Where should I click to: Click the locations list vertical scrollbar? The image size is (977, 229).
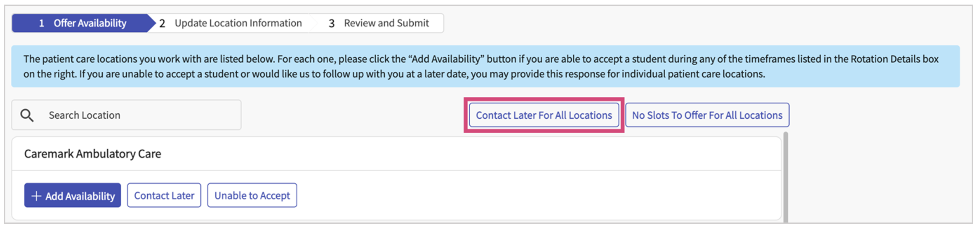[x=785, y=176]
